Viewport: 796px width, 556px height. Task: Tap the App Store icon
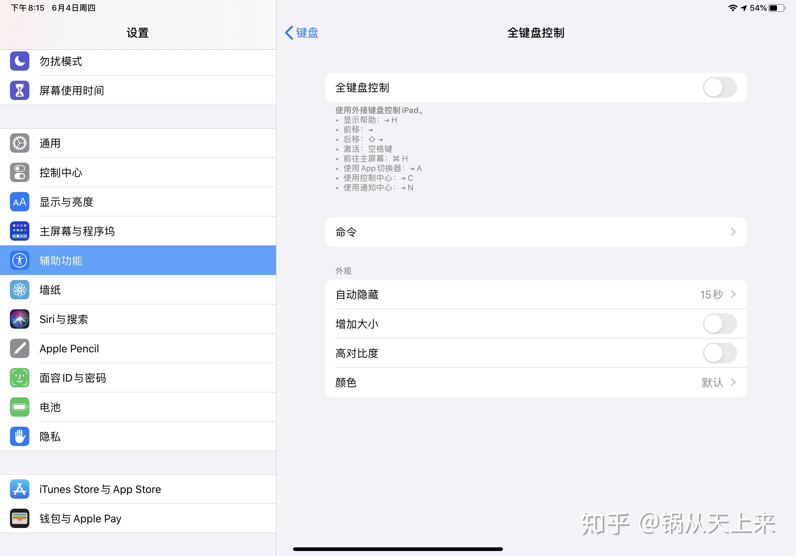(x=20, y=489)
